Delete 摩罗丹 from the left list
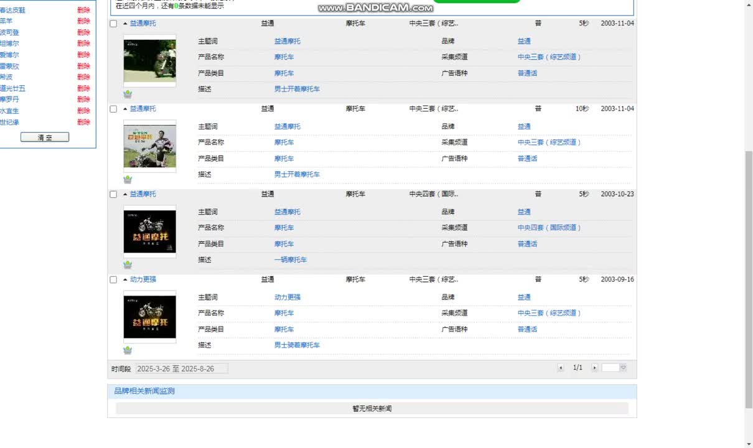 [83, 100]
